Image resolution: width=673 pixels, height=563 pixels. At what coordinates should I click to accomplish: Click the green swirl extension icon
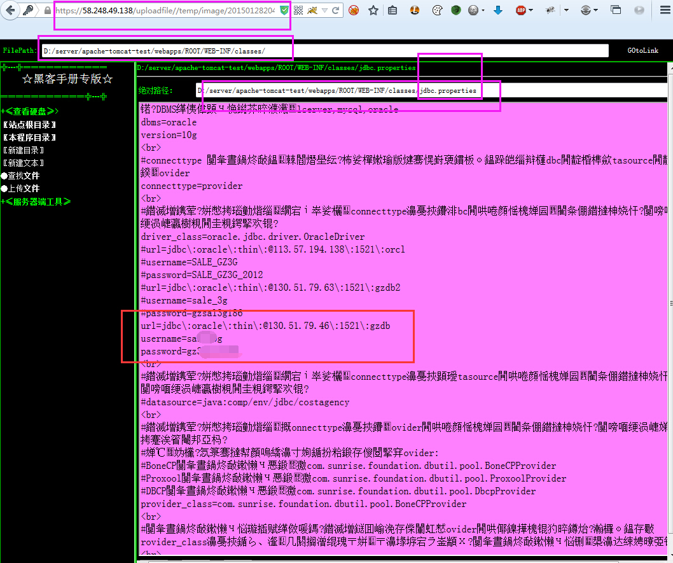(456, 10)
